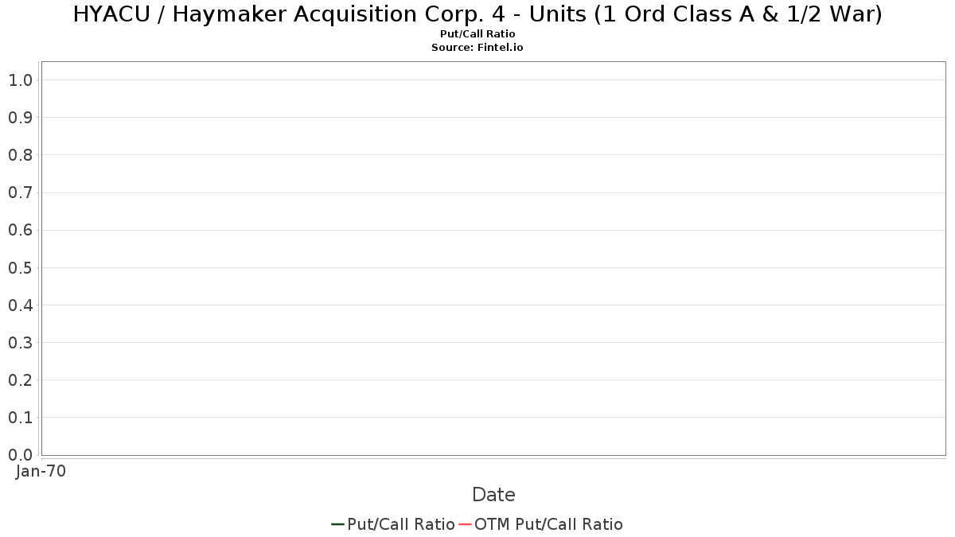Click the 0.6 y-axis label
Viewport: 955px width, 537px height.
point(21,231)
